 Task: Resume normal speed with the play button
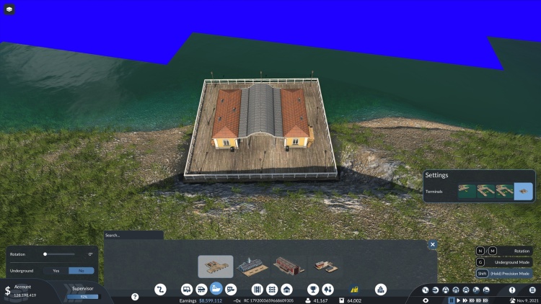click(x=458, y=300)
